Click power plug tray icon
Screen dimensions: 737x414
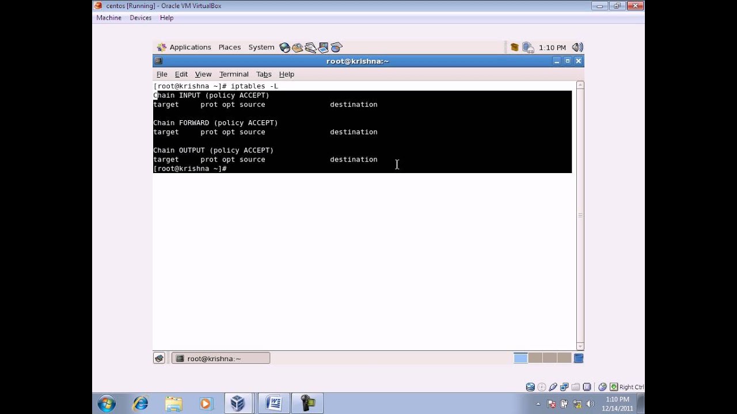tap(564, 404)
